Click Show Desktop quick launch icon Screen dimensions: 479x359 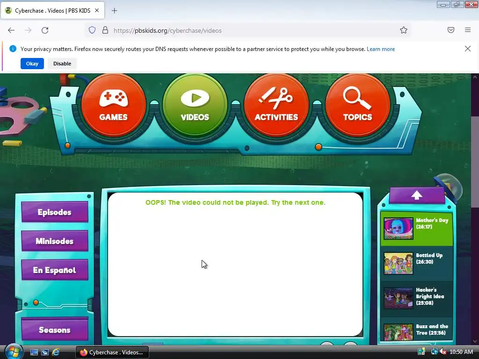pyautogui.click(x=34, y=352)
